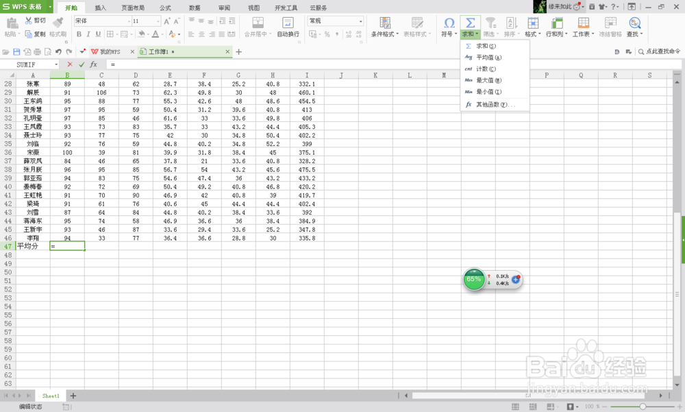This screenshot has width=685, height=412.
Task: Cancel formula entry with the red X
Action: (70, 64)
